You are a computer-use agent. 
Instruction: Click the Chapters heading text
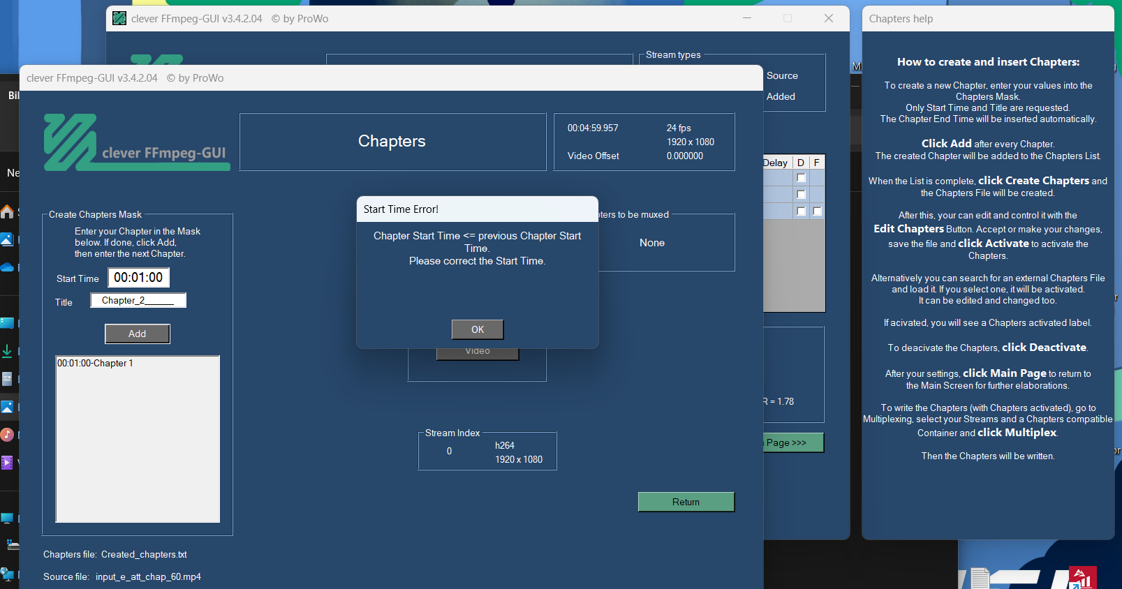392,141
